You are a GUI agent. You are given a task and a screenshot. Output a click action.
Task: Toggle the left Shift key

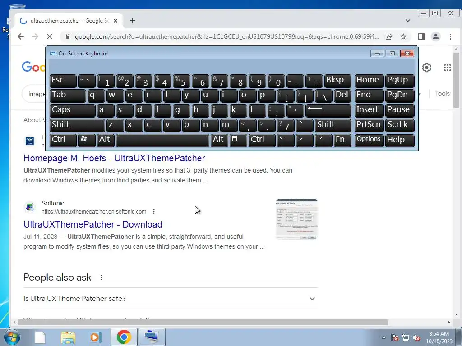tap(77, 125)
